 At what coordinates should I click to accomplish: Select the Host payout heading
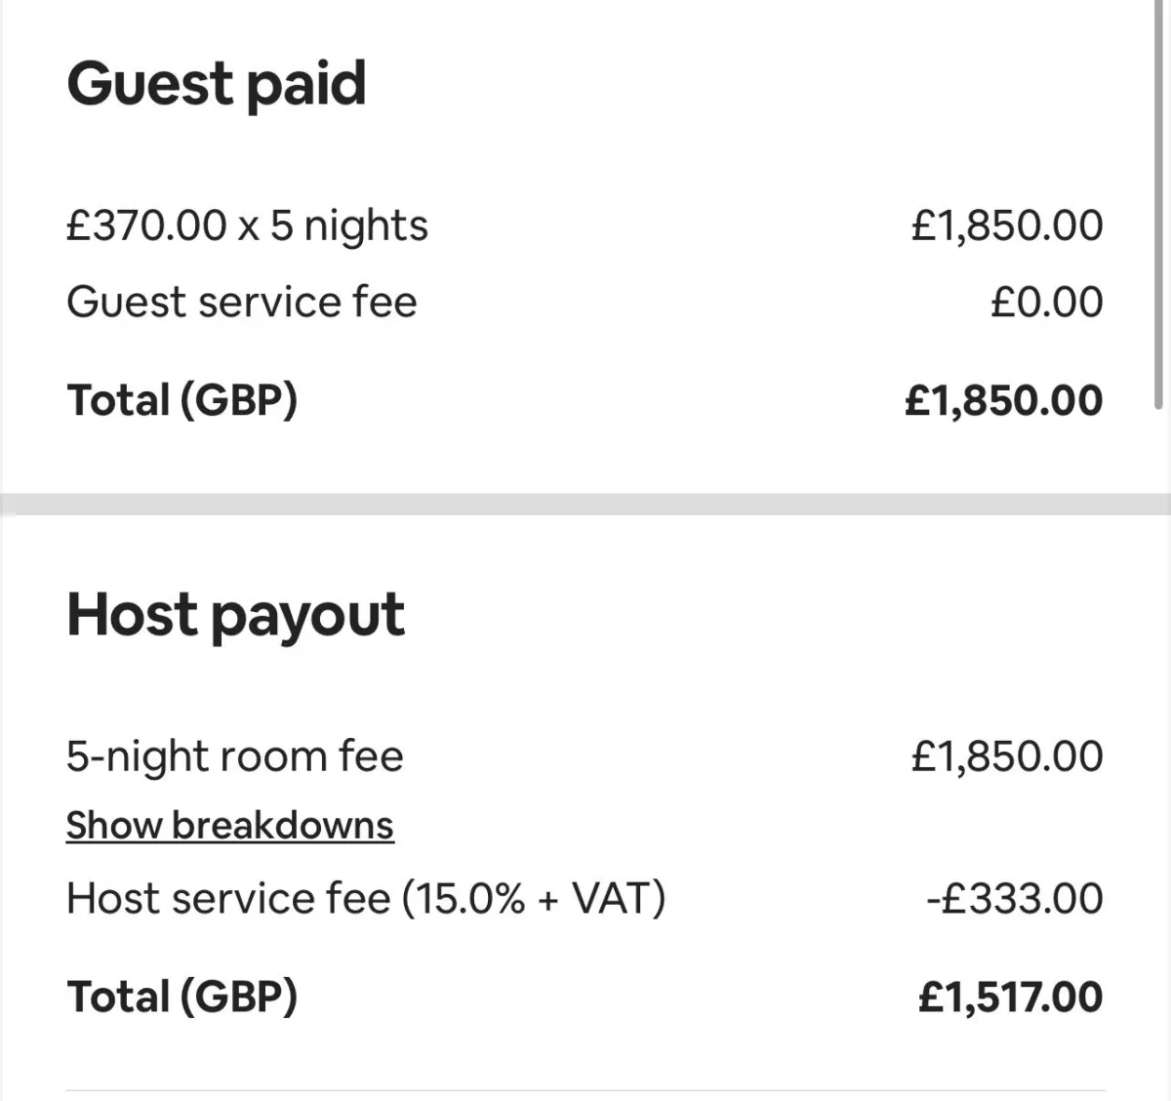[235, 617]
